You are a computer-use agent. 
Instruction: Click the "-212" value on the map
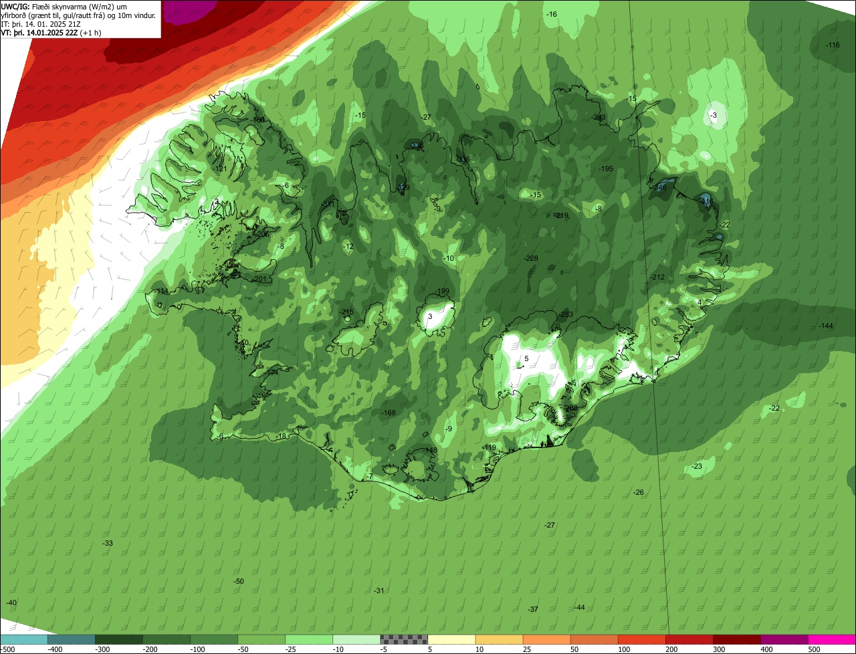click(658, 277)
